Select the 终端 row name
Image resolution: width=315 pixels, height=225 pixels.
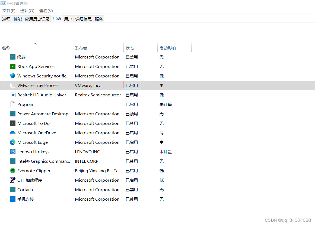pos(21,57)
